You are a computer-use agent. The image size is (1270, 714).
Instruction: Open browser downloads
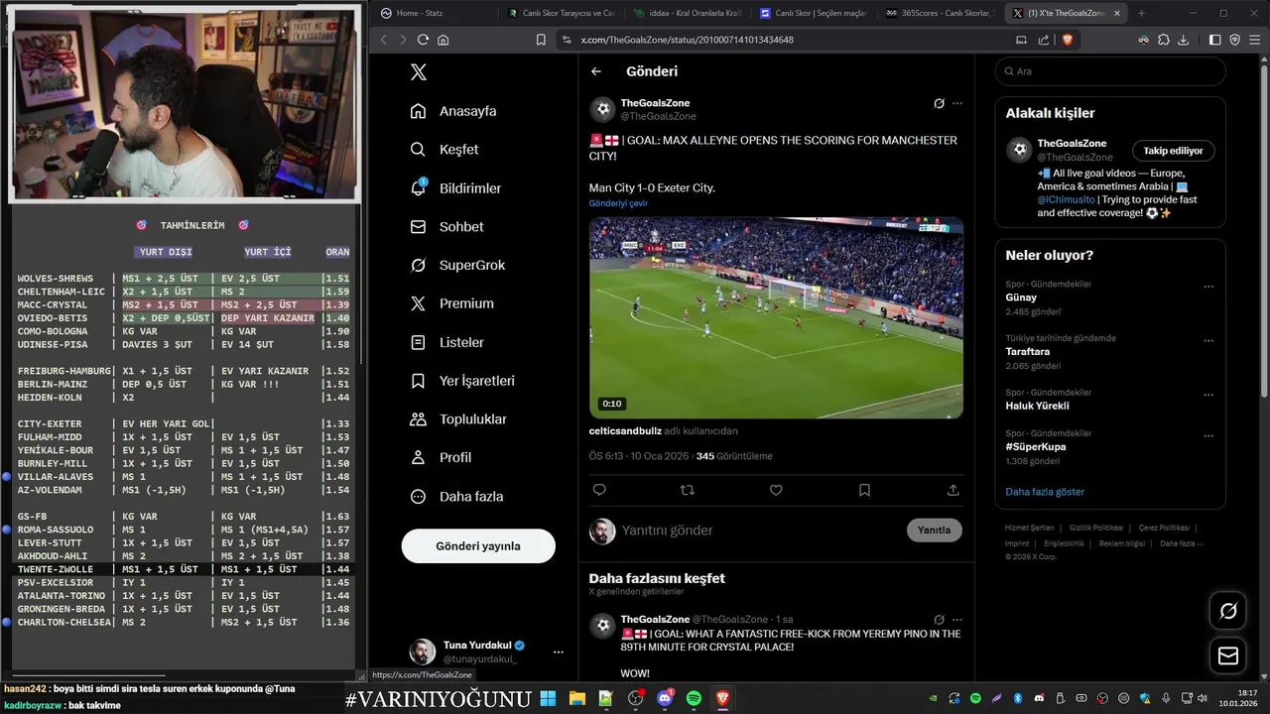pyautogui.click(x=1185, y=40)
